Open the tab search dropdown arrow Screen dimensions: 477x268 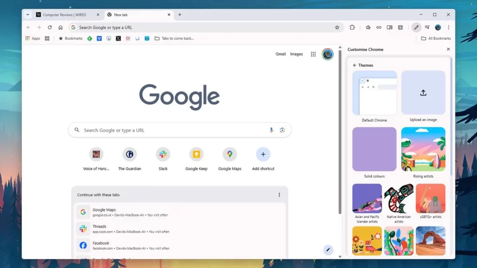27,15
